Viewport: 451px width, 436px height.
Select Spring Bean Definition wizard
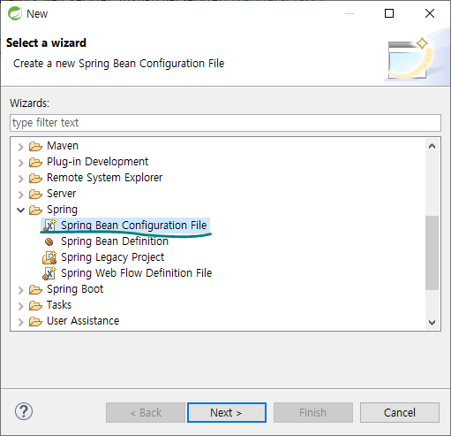pyautogui.click(x=115, y=241)
